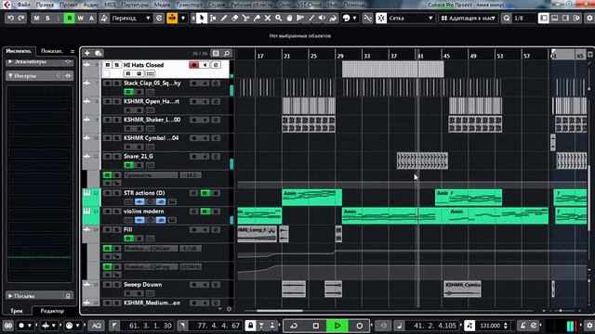Click the Setup Window Layout gear icon
This screenshot has height=334, width=595.
pos(589,19)
